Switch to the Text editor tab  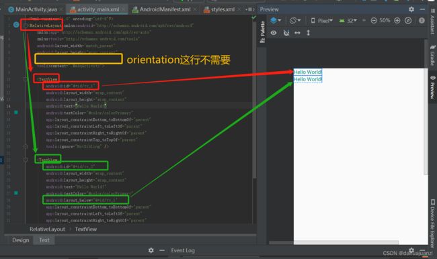click(44, 240)
